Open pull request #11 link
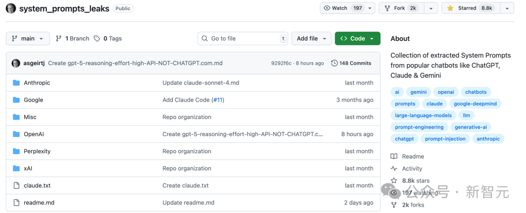This screenshot has height=213, width=526. point(218,100)
